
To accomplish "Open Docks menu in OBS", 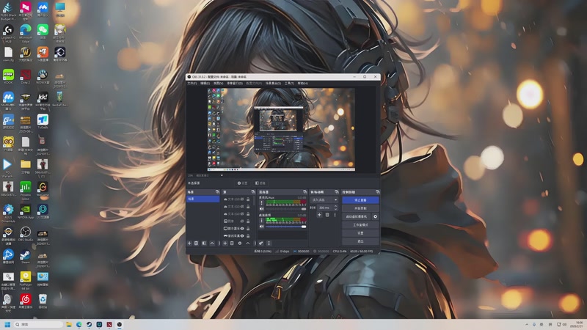I will (235, 83).
